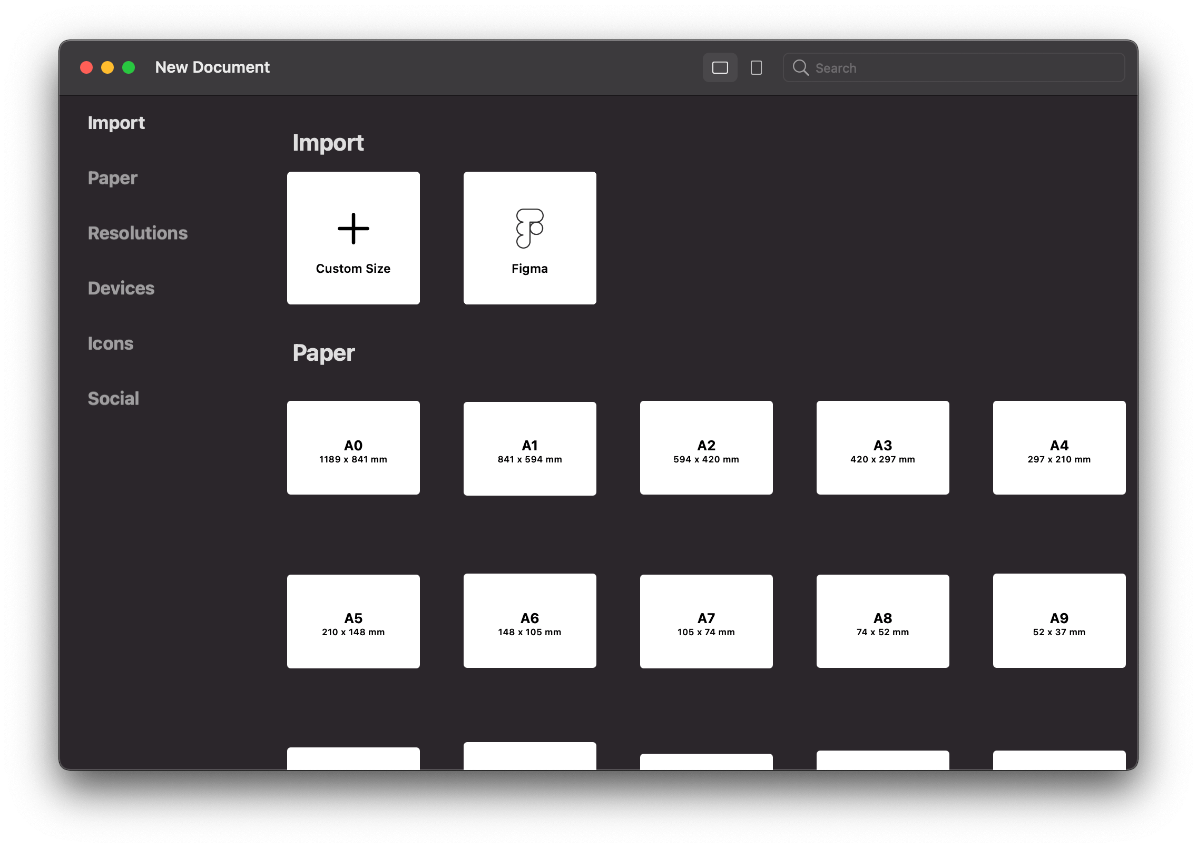This screenshot has height=848, width=1197.
Task: Select the A5 paper preset
Action: [353, 622]
